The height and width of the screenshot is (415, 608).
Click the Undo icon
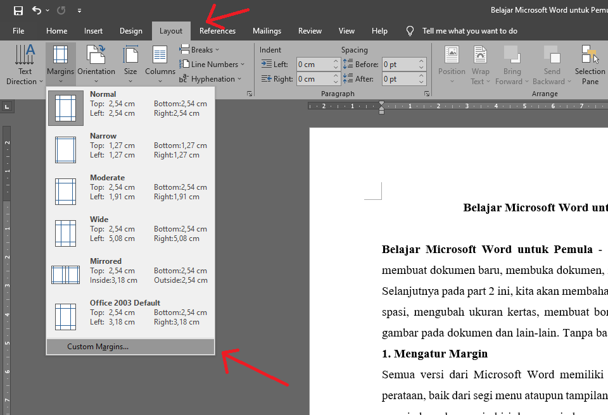[x=35, y=9]
